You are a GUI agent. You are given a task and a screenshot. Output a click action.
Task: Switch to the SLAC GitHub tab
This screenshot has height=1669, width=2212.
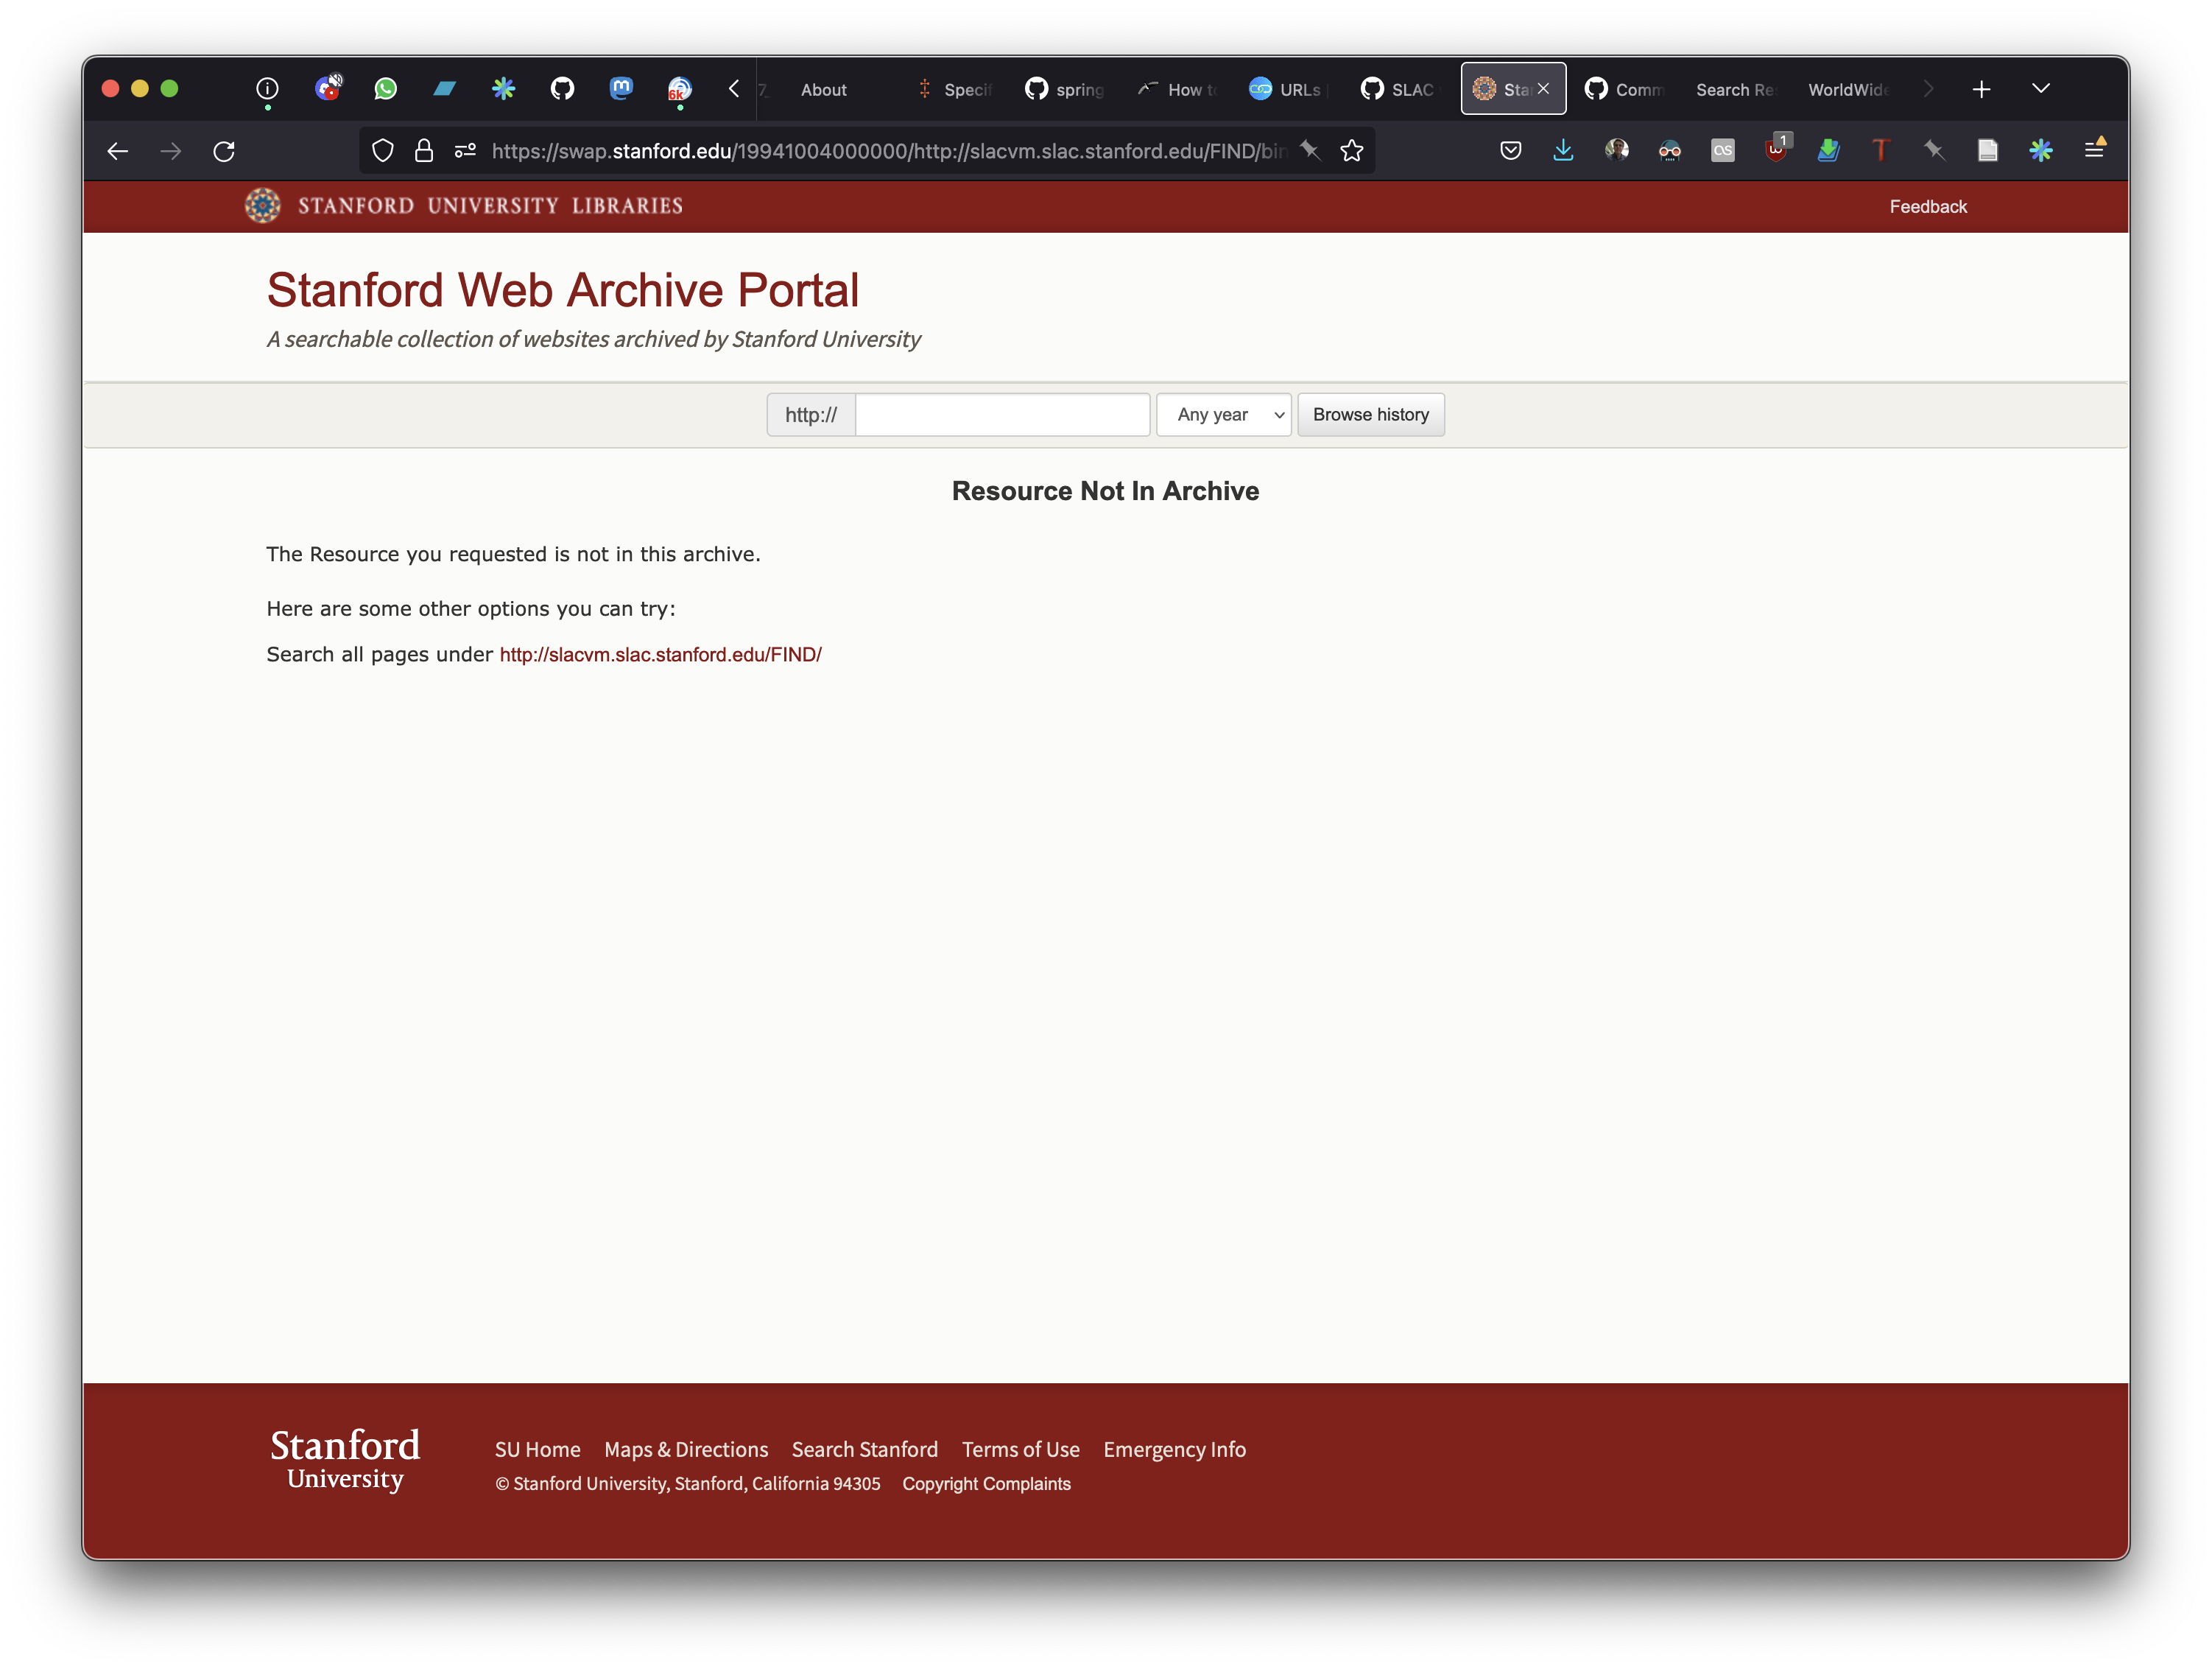(1398, 90)
